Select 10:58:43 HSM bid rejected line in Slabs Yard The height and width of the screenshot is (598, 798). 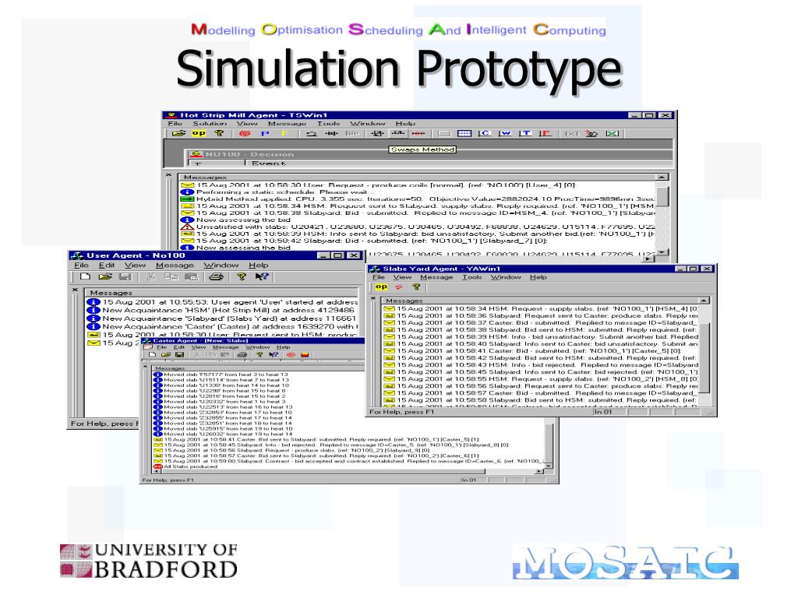coord(541,364)
